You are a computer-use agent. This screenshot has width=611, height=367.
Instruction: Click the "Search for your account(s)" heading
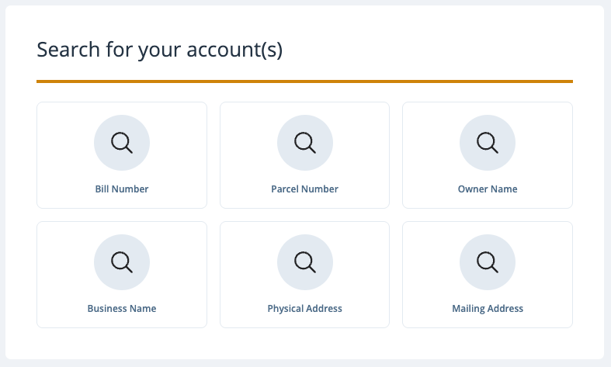tap(159, 50)
